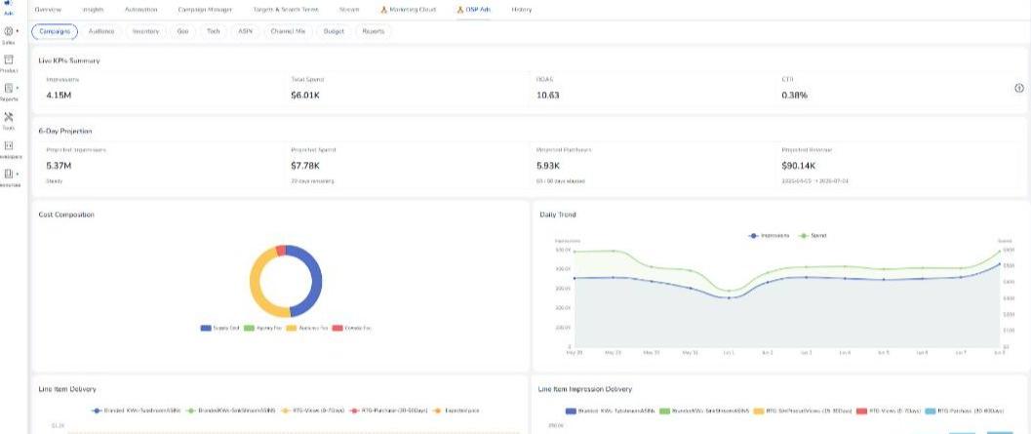Select the DSP Ads tab
Image resolution: width=1031 pixels, height=434 pixels.
[474, 10]
